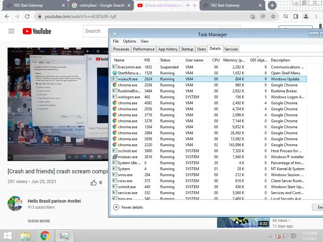323x242 pixels.
Task: Select the livecomm.exe process row
Action: click(x=209, y=67)
